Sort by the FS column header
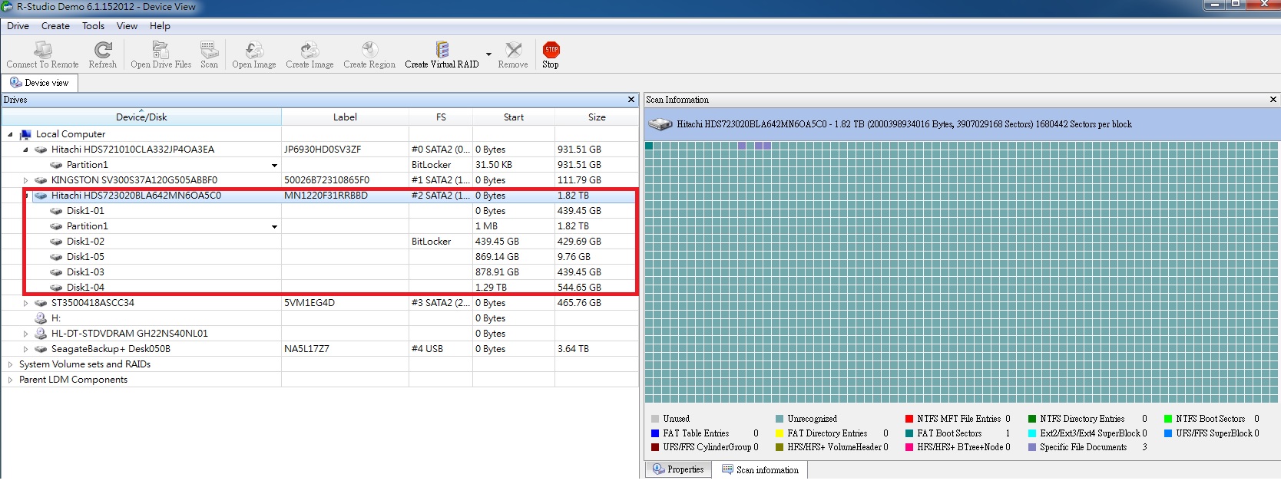 tap(441, 117)
